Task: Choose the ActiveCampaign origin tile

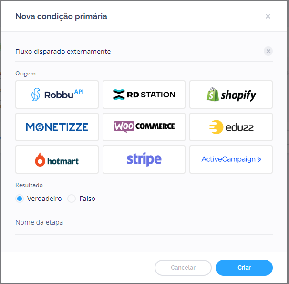Action: pos(231,159)
